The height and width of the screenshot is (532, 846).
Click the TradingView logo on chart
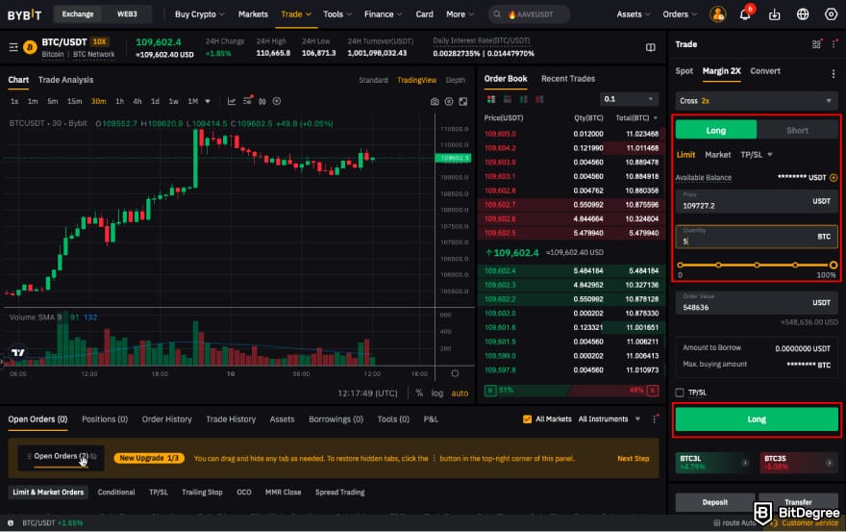point(18,352)
